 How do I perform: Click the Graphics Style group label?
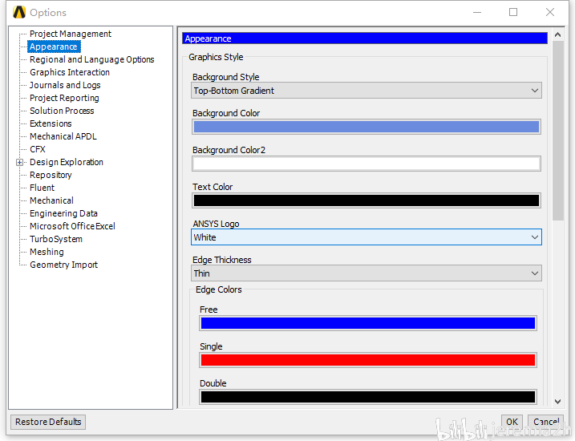pos(216,57)
